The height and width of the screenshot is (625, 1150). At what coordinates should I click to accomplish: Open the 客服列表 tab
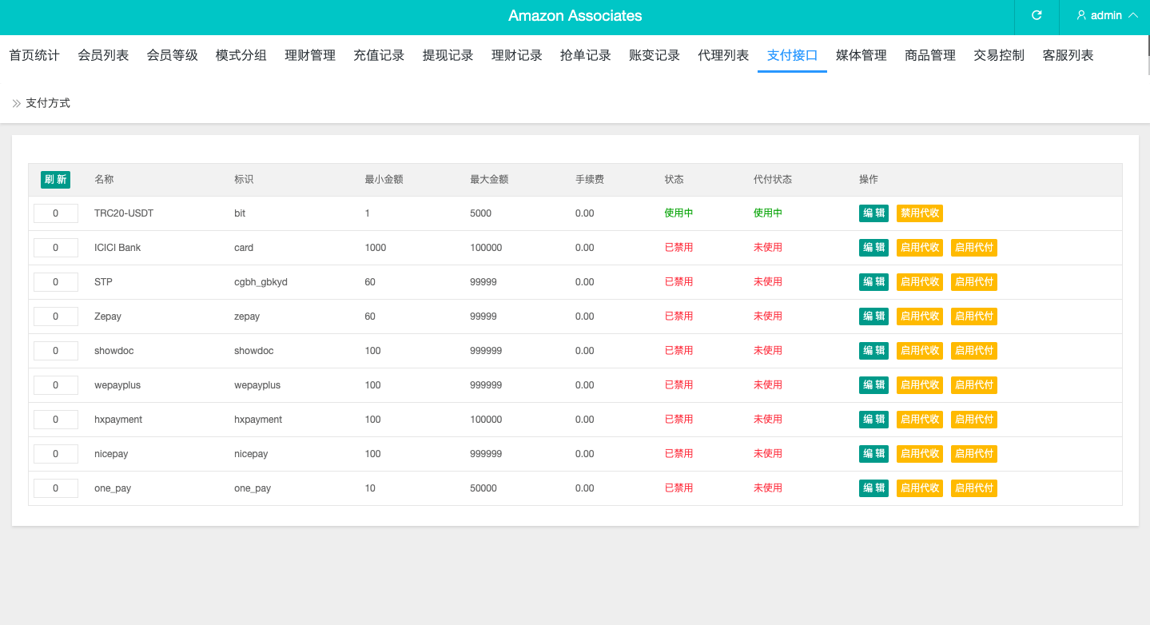click(1068, 55)
